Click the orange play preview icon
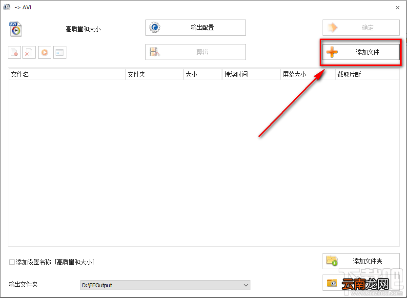 click(x=44, y=52)
